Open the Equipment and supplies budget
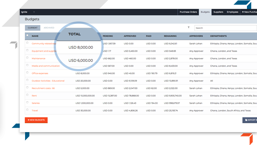This screenshot has width=257, height=145. (x=44, y=51)
